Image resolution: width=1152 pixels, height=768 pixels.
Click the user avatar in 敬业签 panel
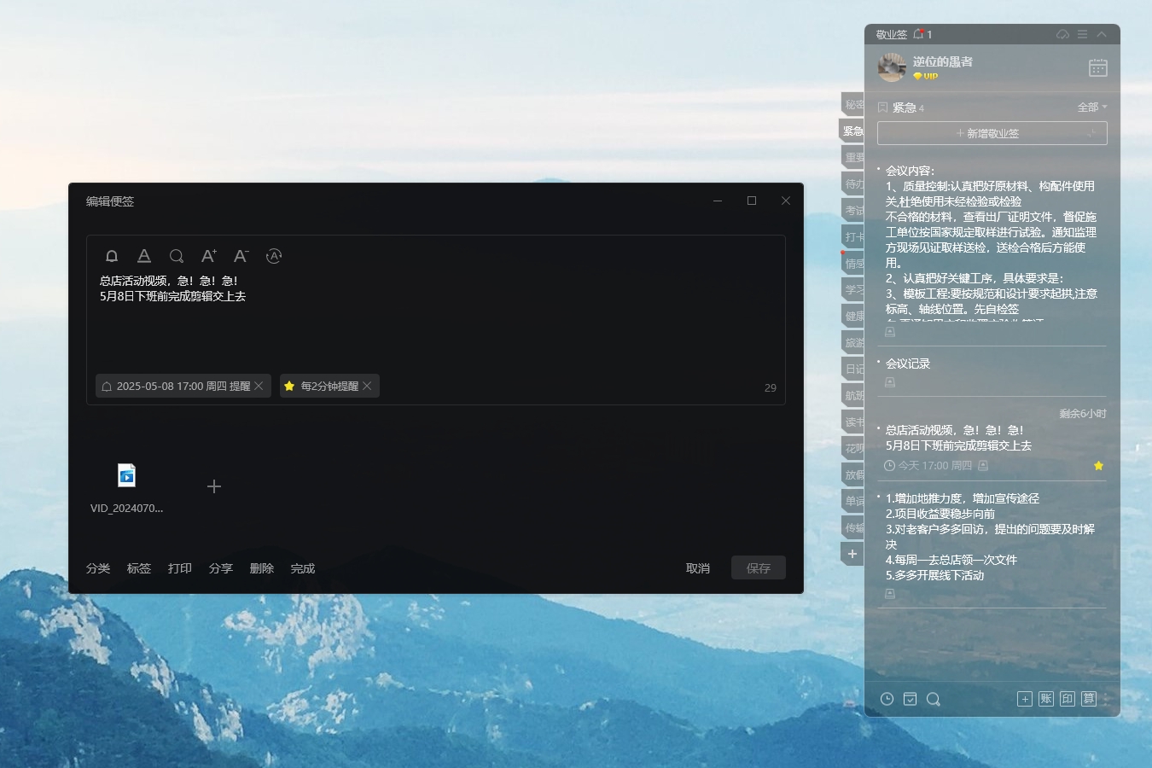[892, 67]
